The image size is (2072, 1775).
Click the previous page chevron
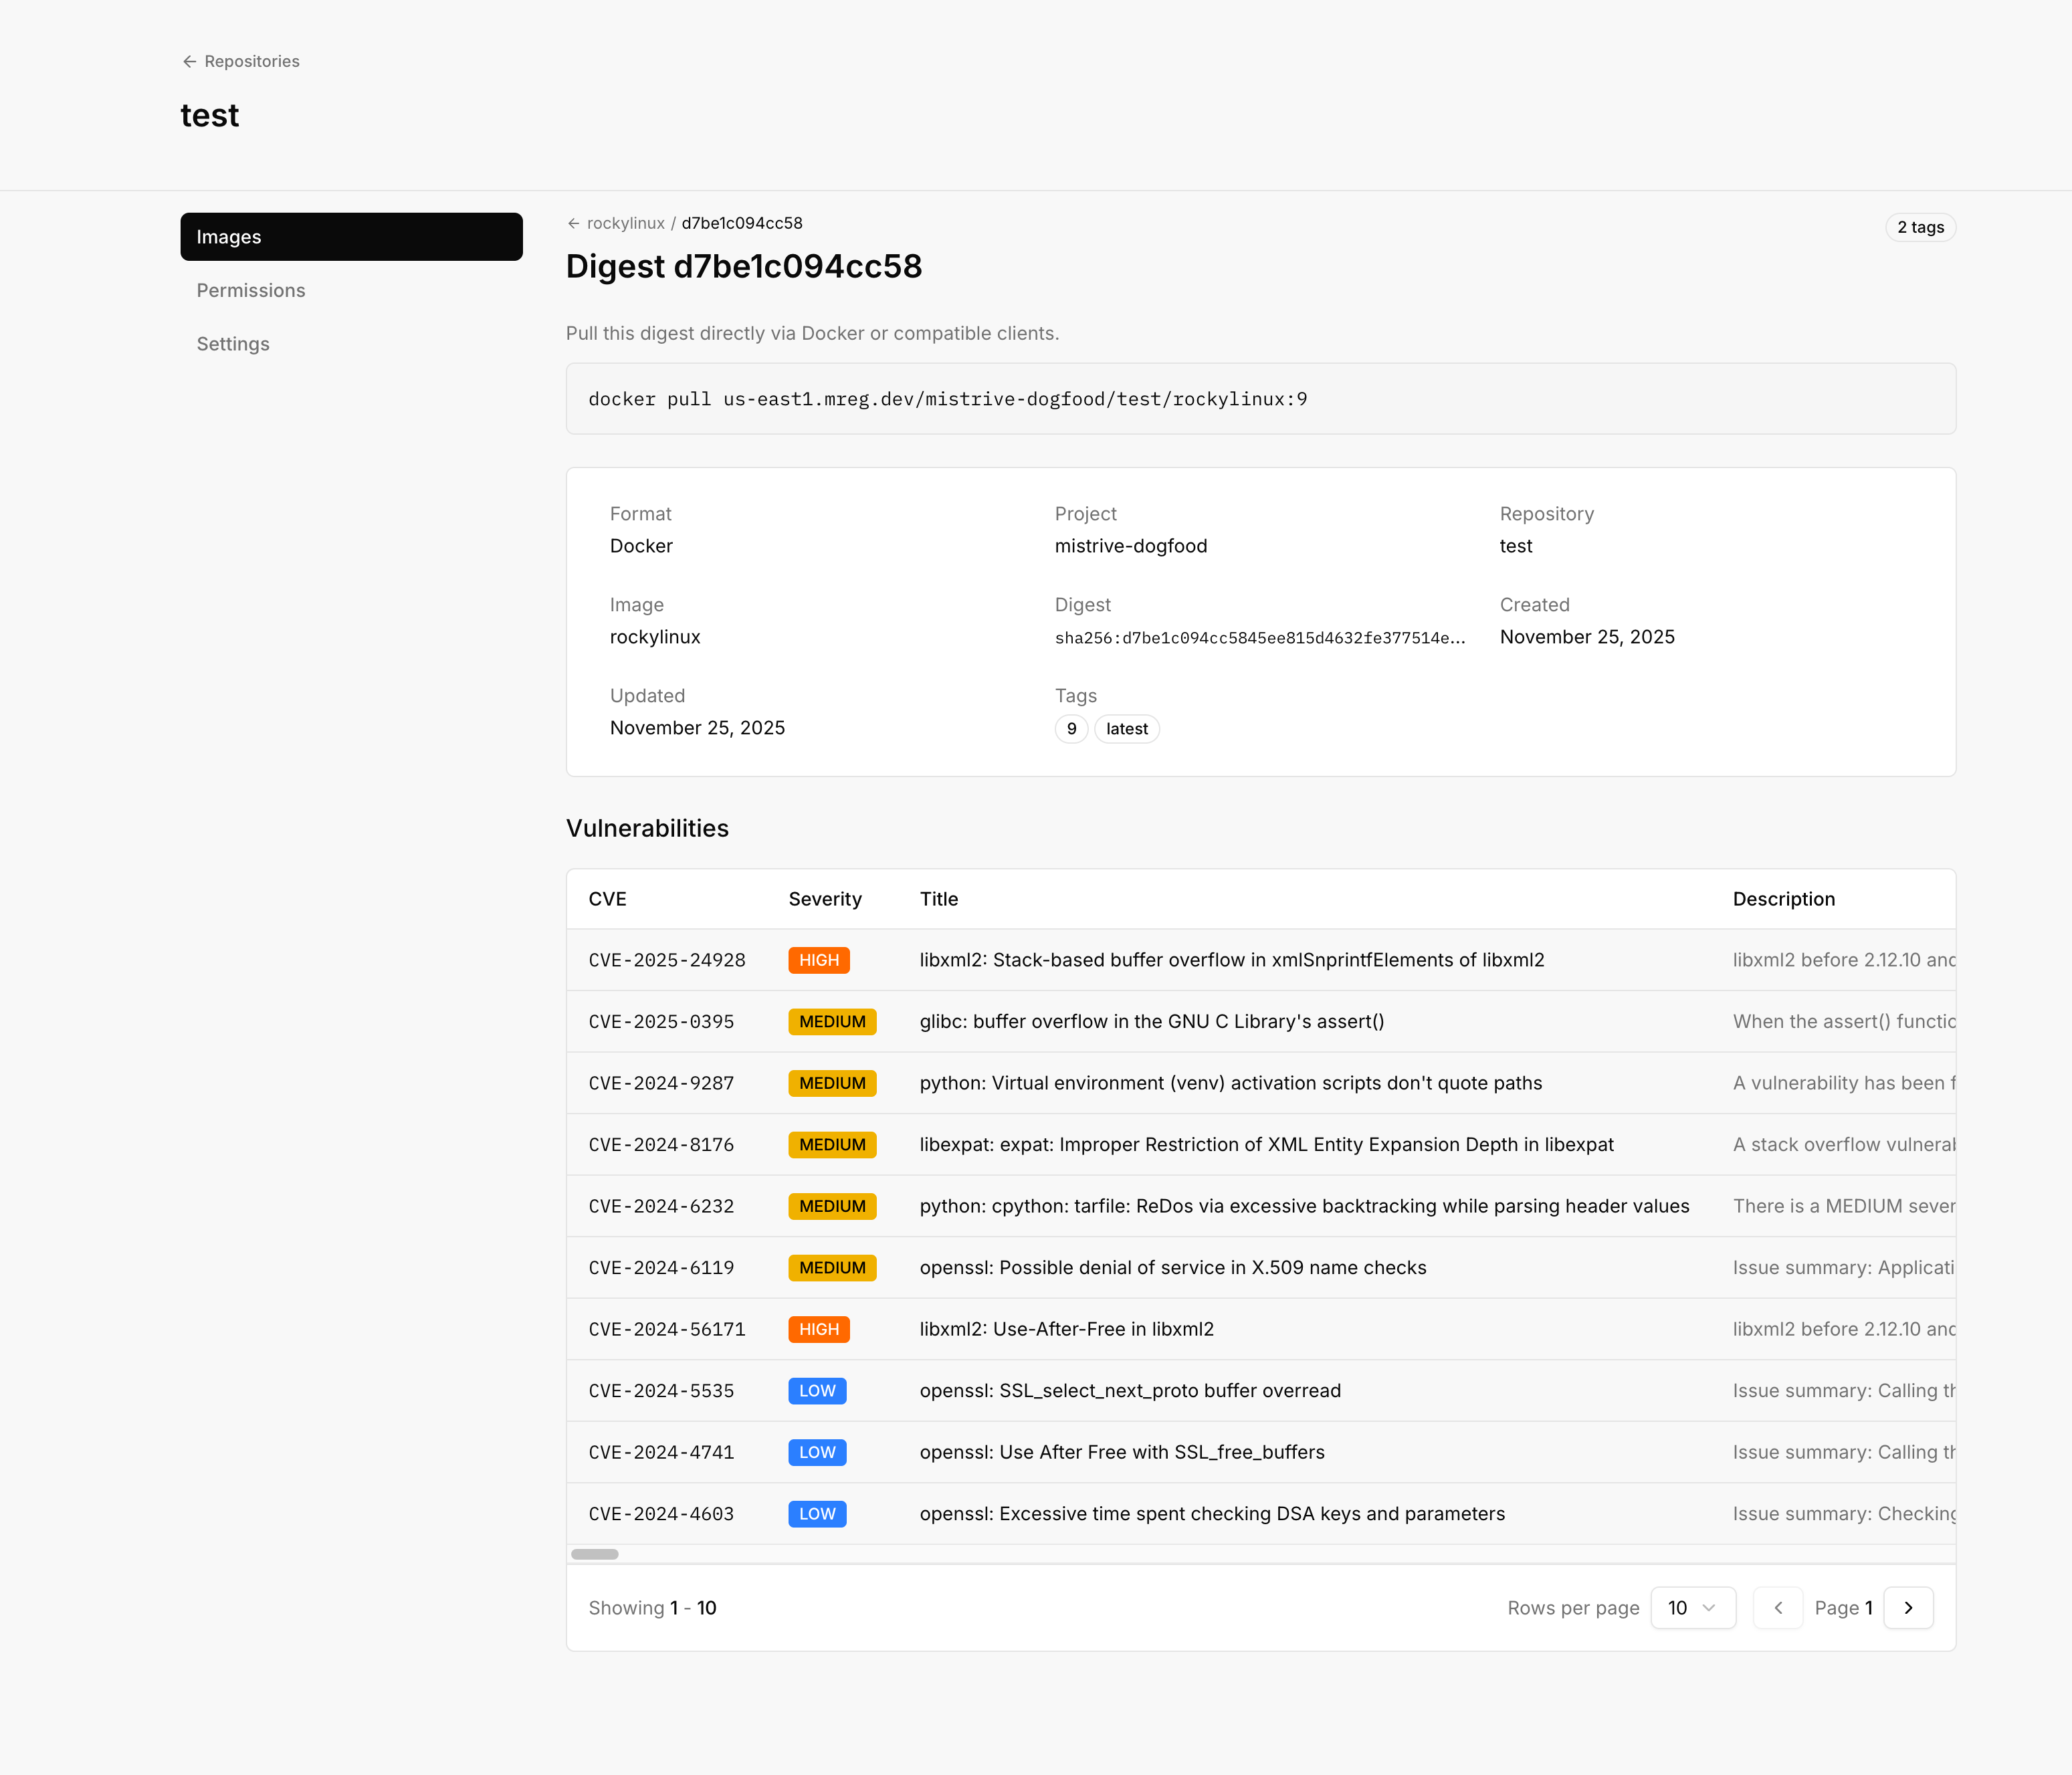(1778, 1608)
